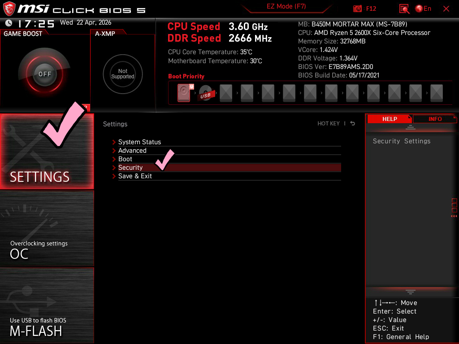Screen dimensions: 459x344
Task: Click the Memory Size 32768MB text
Action: 332,41
